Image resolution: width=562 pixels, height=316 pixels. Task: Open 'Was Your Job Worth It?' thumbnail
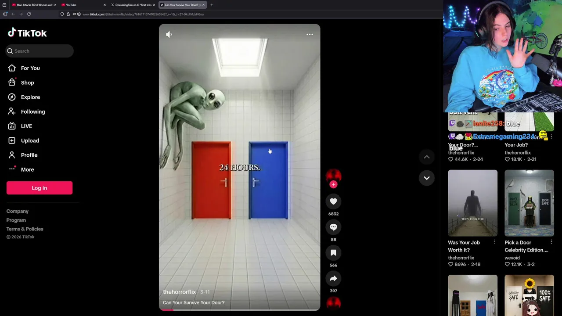[x=472, y=203]
